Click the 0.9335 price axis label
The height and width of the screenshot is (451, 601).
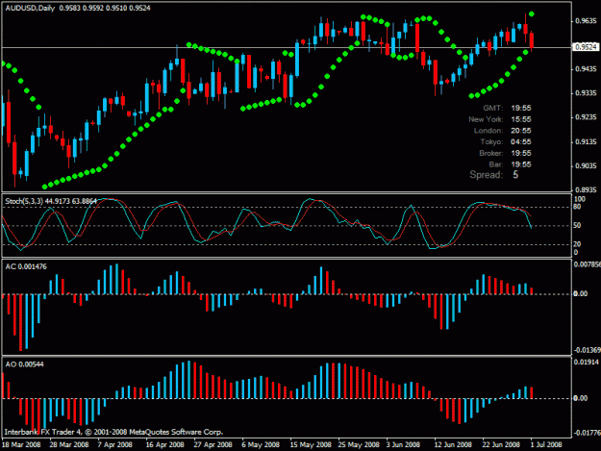point(586,93)
